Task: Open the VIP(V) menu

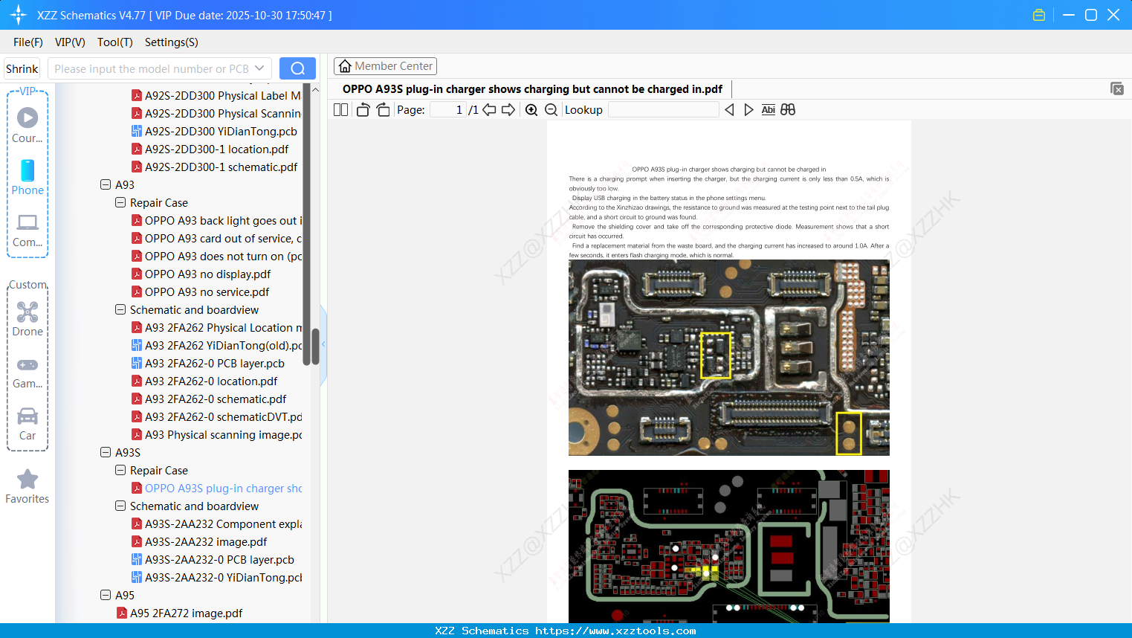Action: pyautogui.click(x=70, y=42)
